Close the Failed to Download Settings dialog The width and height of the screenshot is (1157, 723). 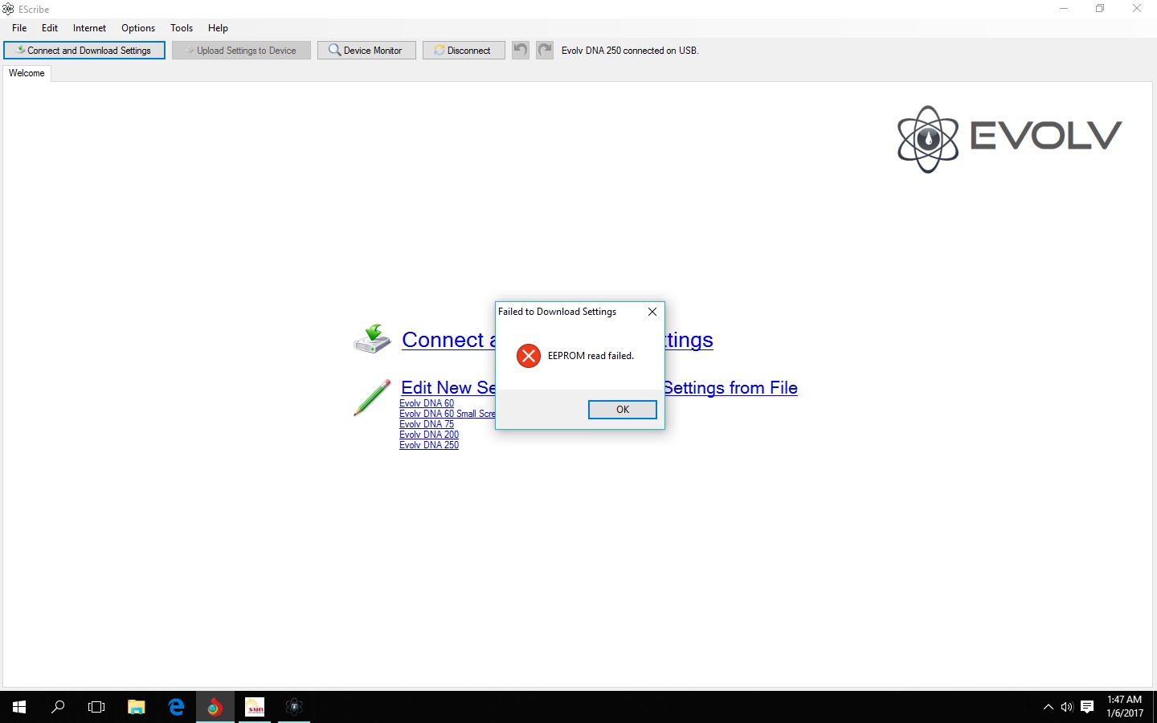tap(652, 312)
